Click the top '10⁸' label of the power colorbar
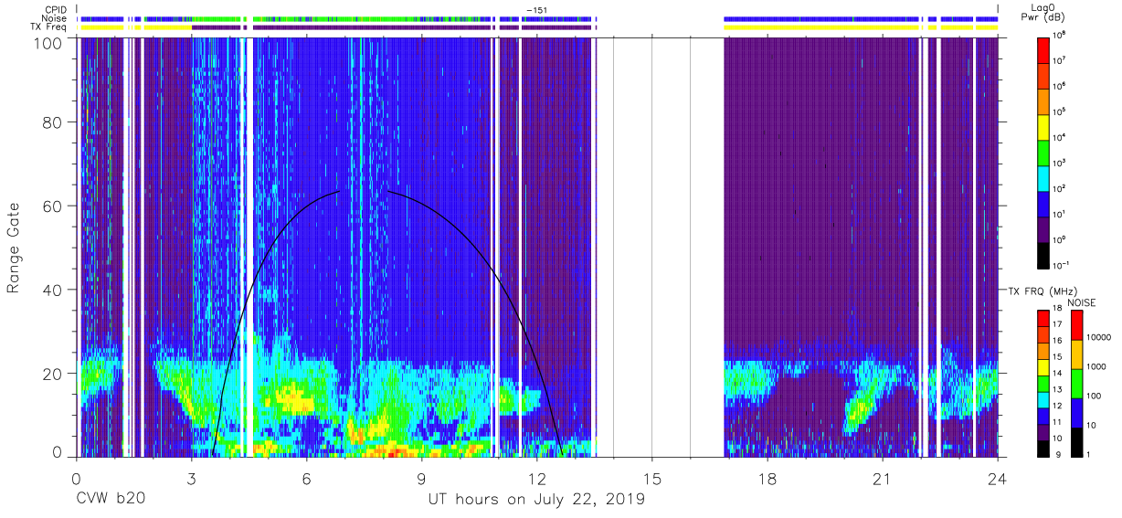The height and width of the screenshot is (518, 1122). tap(1061, 35)
